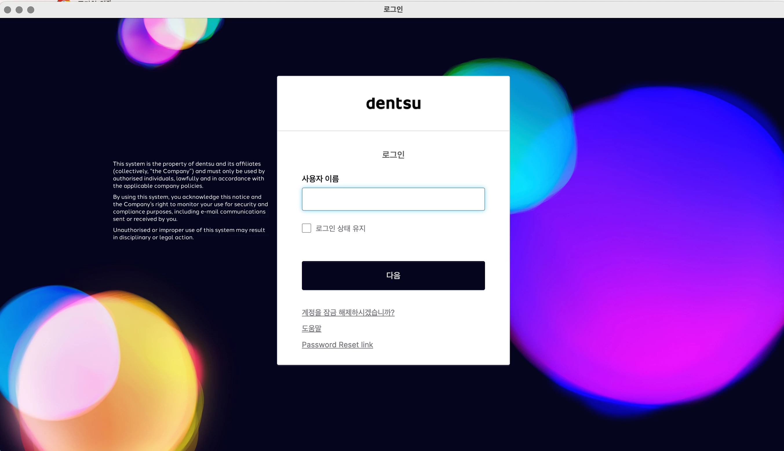Click the 사용자 이름 field label
The width and height of the screenshot is (784, 451).
point(320,179)
